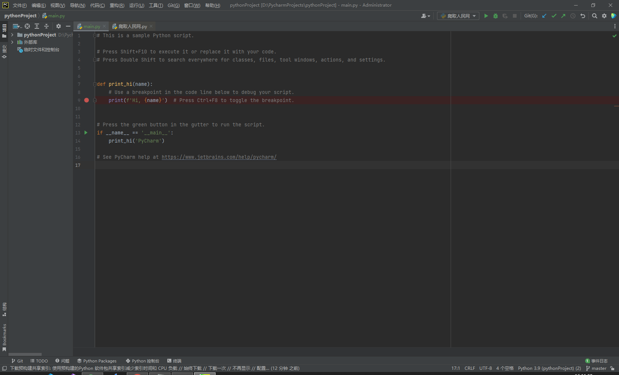This screenshot has width=619, height=375.
Task: Click the green run gutter arrow on line 13
Action: (x=86, y=133)
